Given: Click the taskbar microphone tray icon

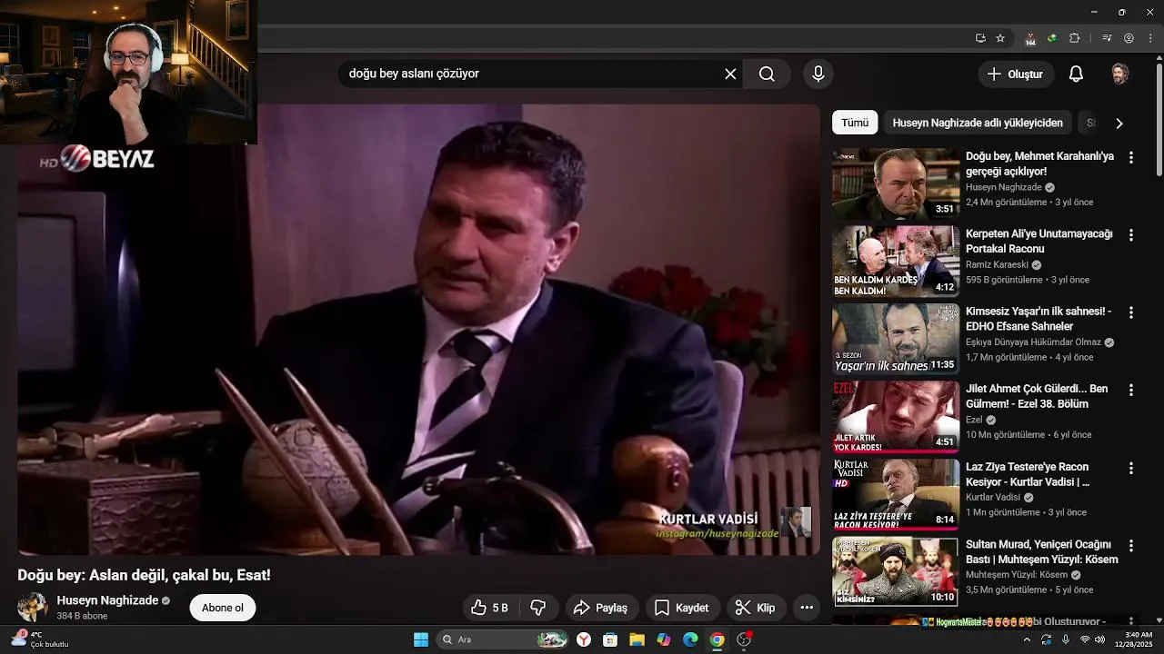Looking at the screenshot, I should (x=1066, y=639).
